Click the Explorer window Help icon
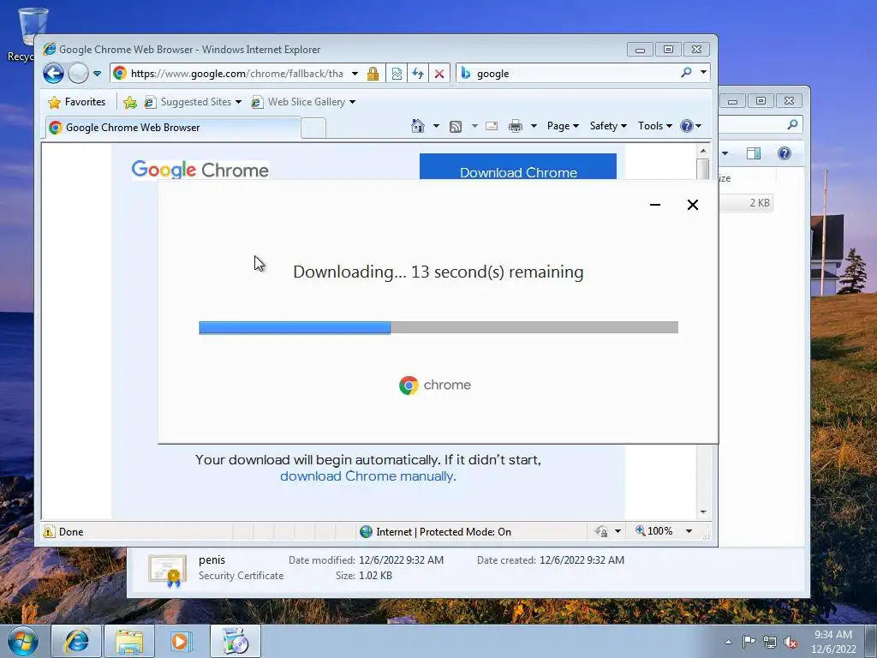 (x=785, y=153)
